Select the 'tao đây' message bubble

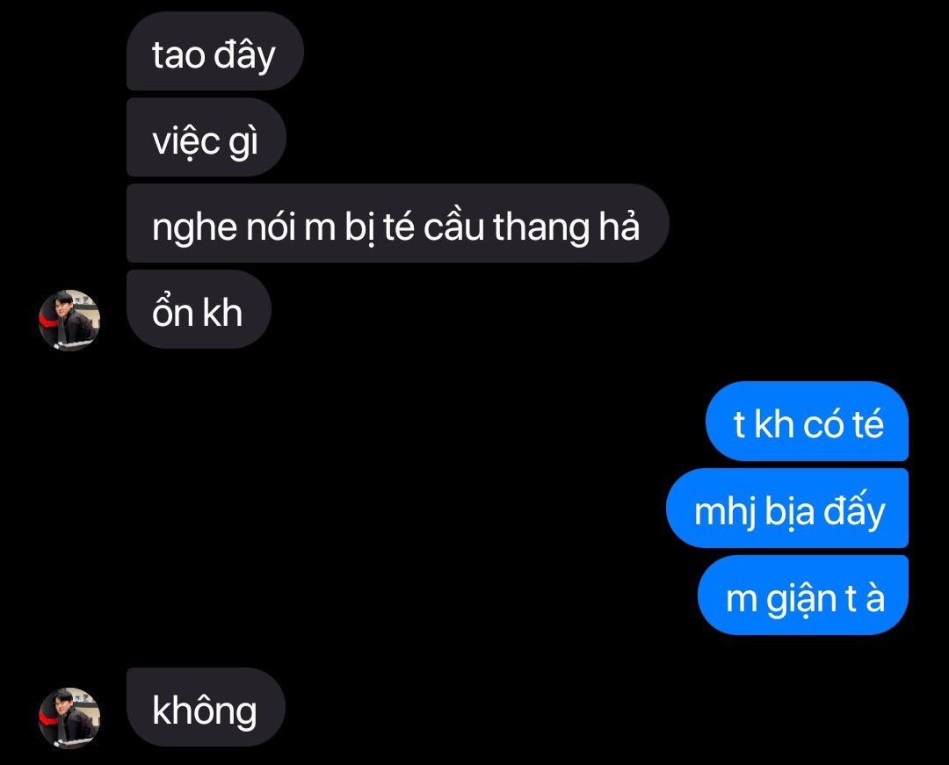[215, 51]
